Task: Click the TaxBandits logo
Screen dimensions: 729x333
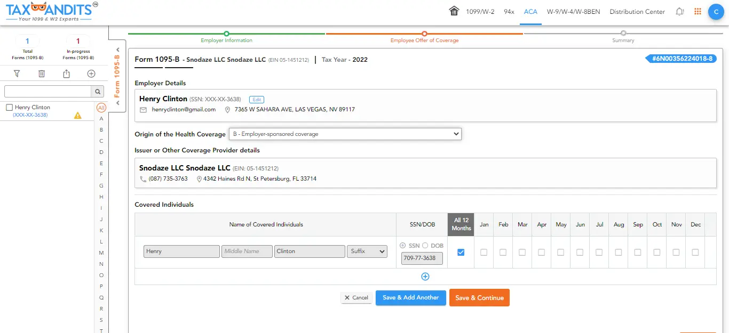Action: point(52,12)
